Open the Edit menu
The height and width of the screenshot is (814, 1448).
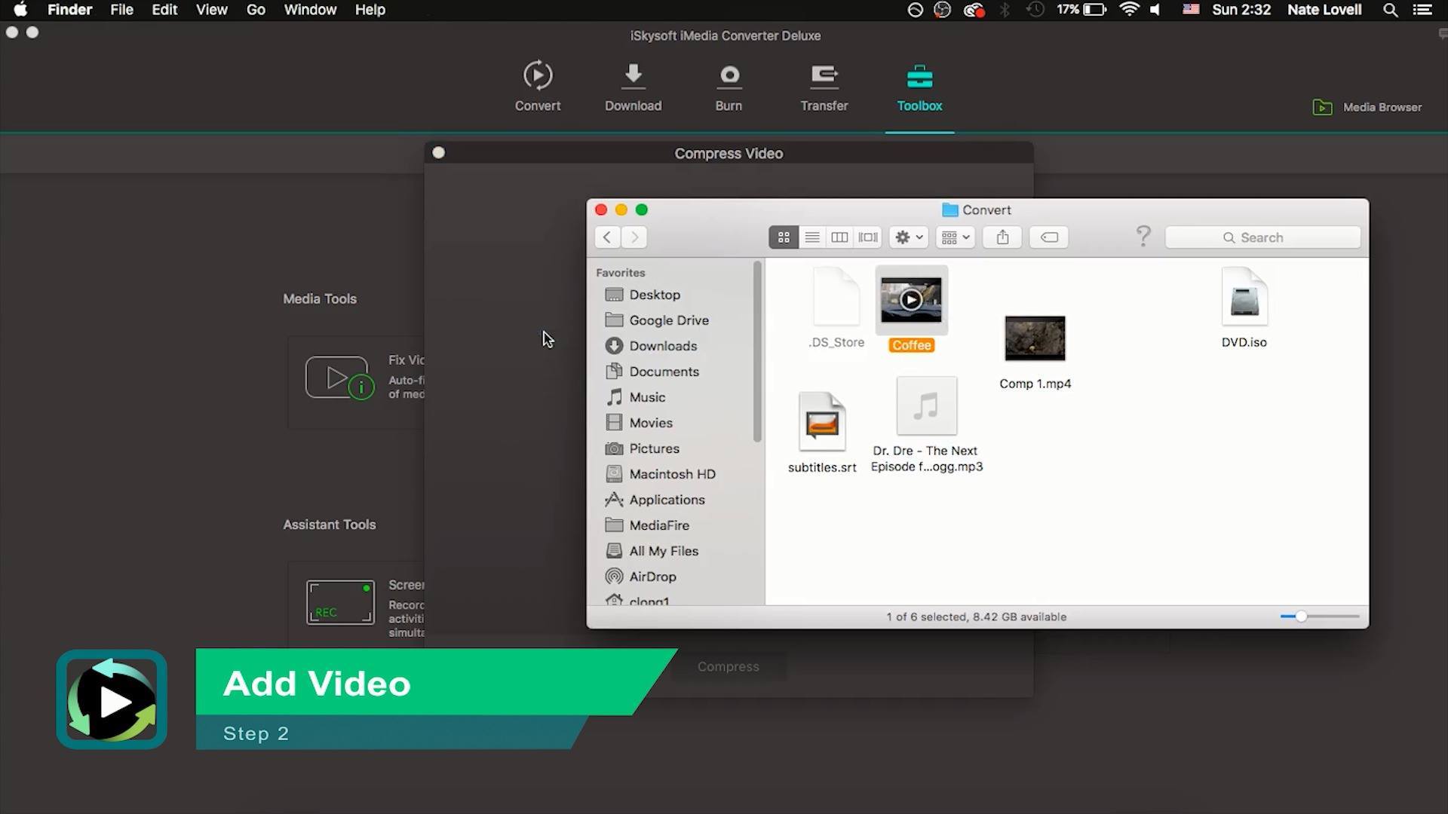(x=164, y=10)
